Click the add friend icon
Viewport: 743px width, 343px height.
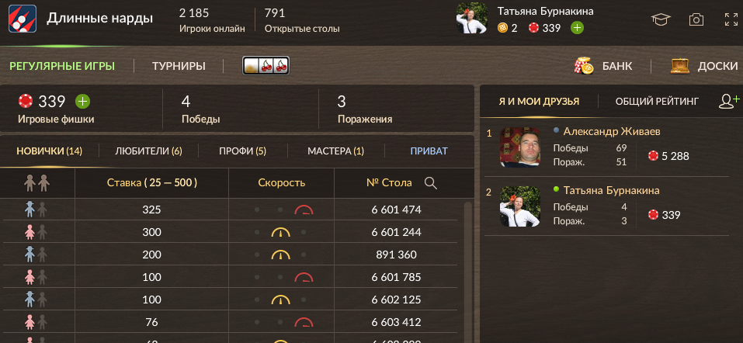tap(729, 101)
